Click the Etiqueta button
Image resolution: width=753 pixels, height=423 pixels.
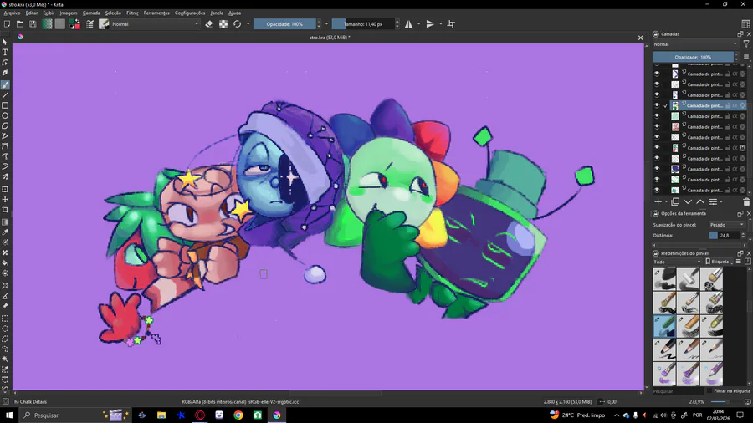(x=720, y=262)
